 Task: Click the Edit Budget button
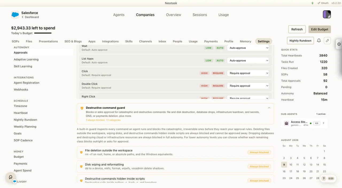(x=320, y=29)
